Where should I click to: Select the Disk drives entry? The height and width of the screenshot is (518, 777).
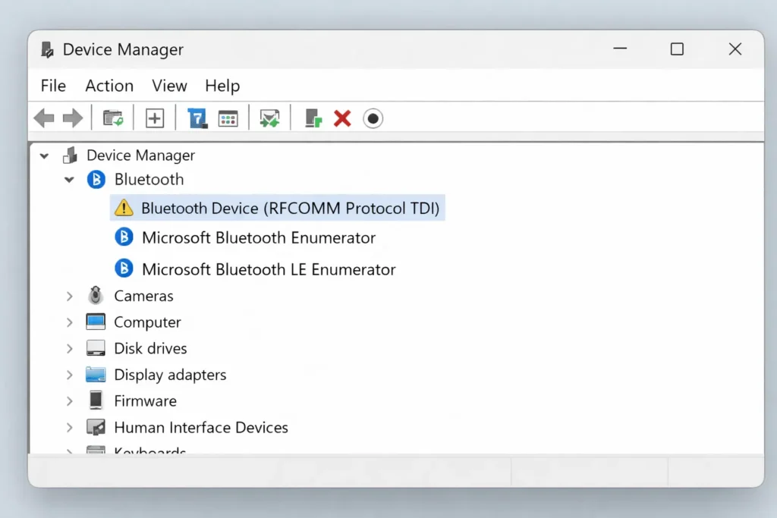150,348
